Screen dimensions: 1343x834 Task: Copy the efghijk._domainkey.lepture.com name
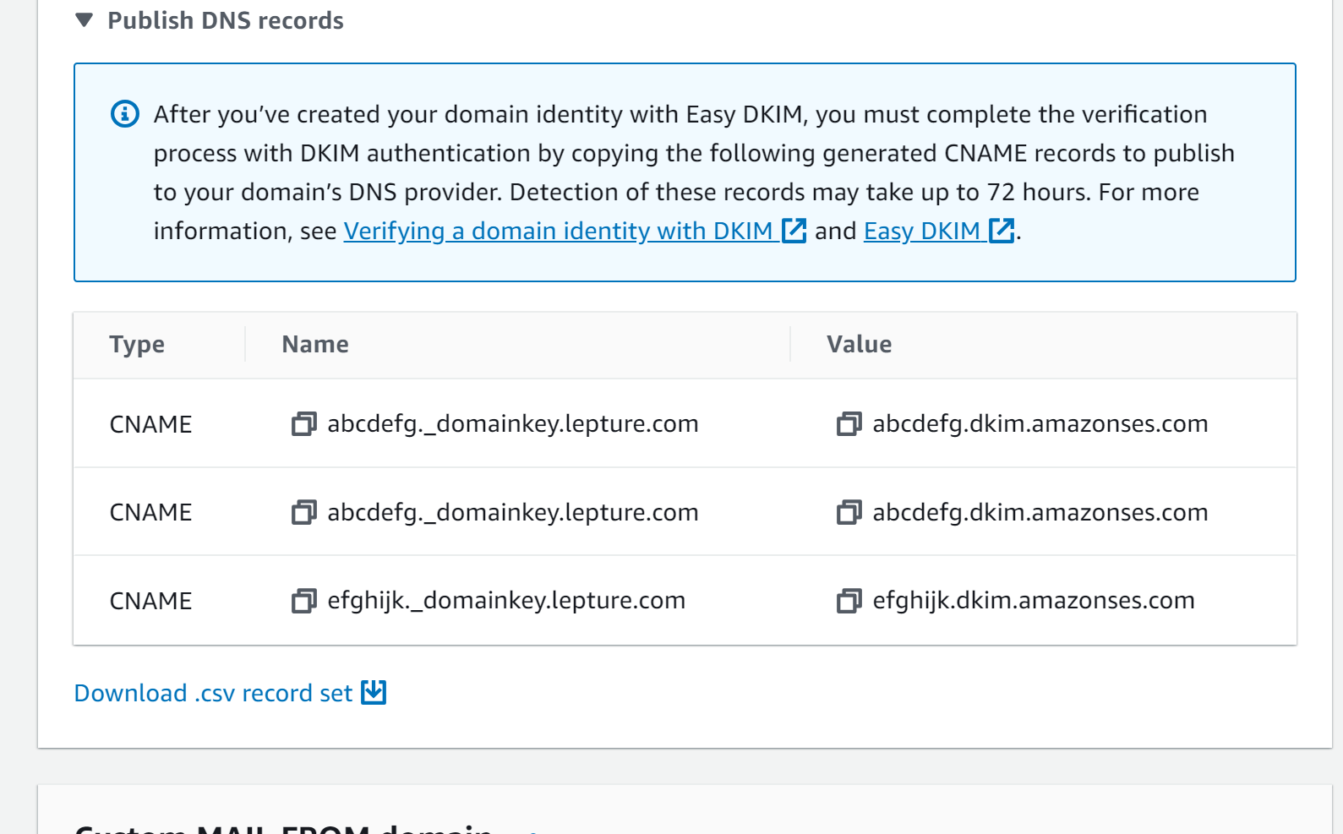pos(303,601)
